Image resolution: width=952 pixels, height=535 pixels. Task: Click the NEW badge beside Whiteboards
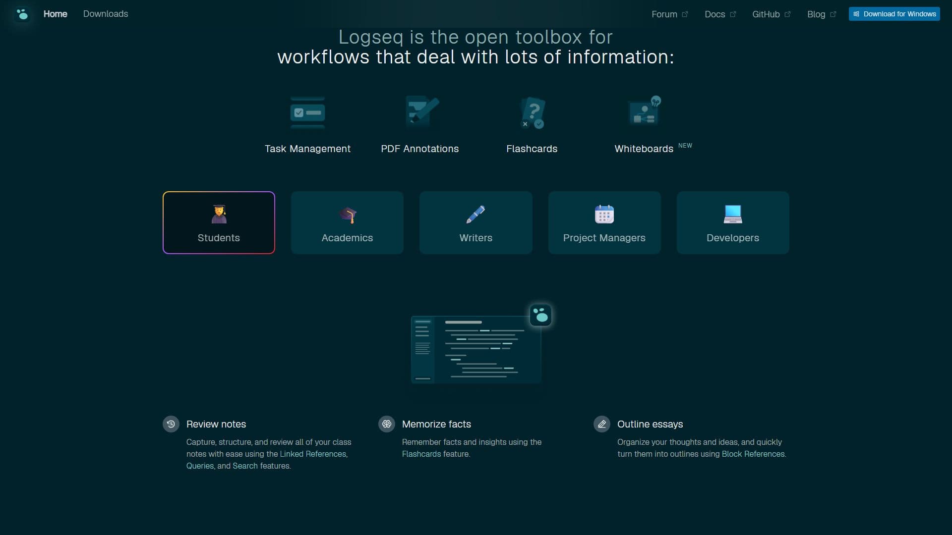[685, 146]
